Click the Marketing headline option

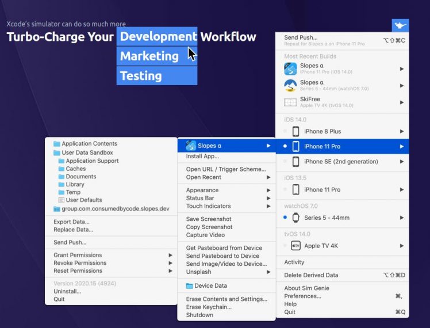[x=149, y=56]
